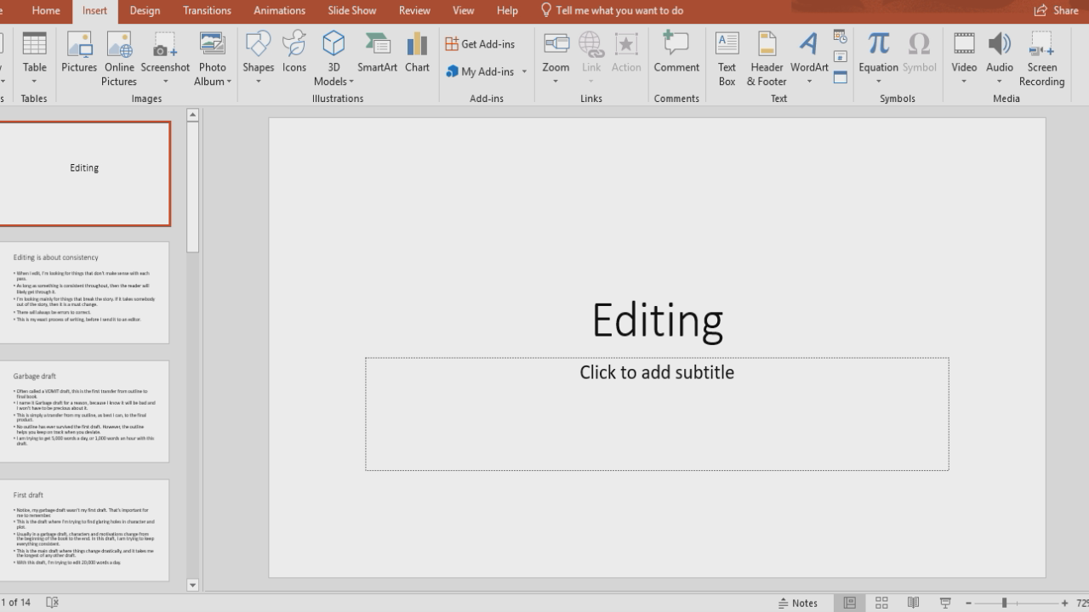Insert a Text Box
Image resolution: width=1089 pixels, height=612 pixels.
[727, 57]
